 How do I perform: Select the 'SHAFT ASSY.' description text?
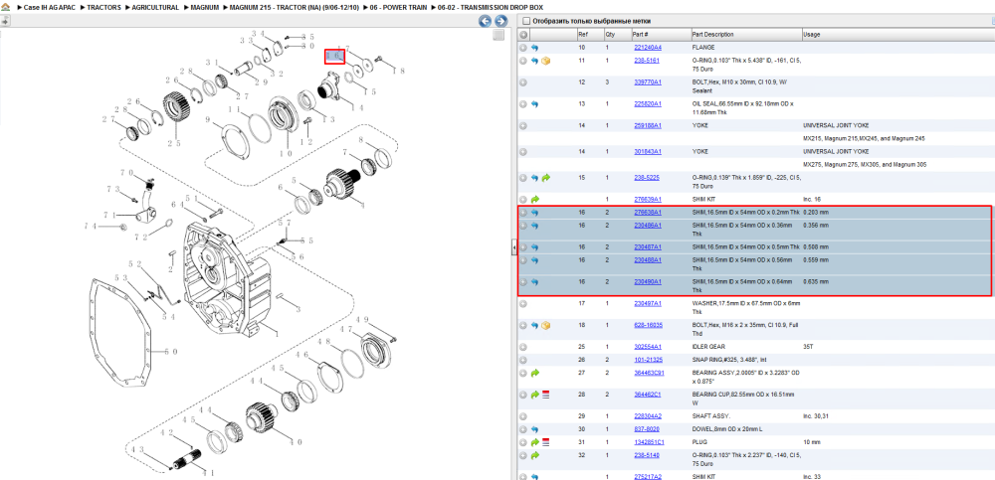tap(710, 416)
